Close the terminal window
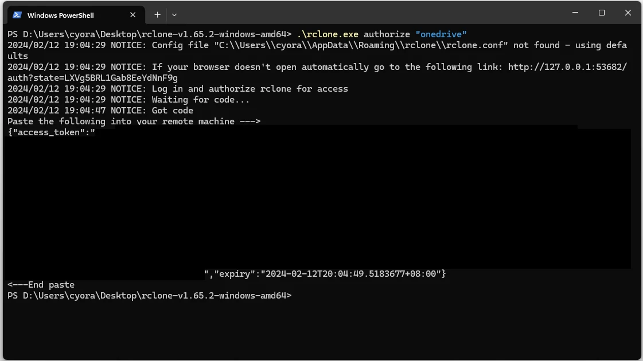 [628, 13]
